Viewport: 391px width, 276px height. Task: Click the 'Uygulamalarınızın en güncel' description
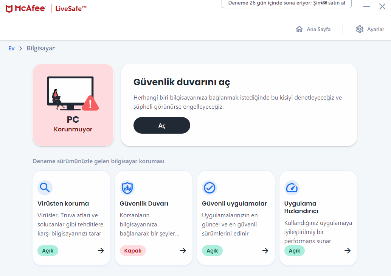230,224
